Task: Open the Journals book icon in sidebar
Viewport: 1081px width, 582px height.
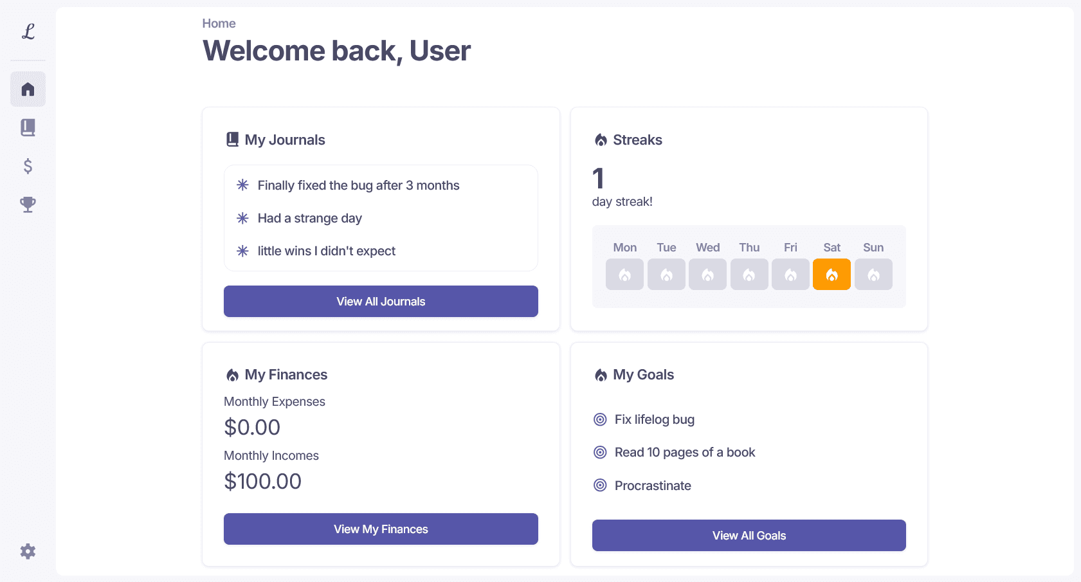Action: pyautogui.click(x=28, y=127)
